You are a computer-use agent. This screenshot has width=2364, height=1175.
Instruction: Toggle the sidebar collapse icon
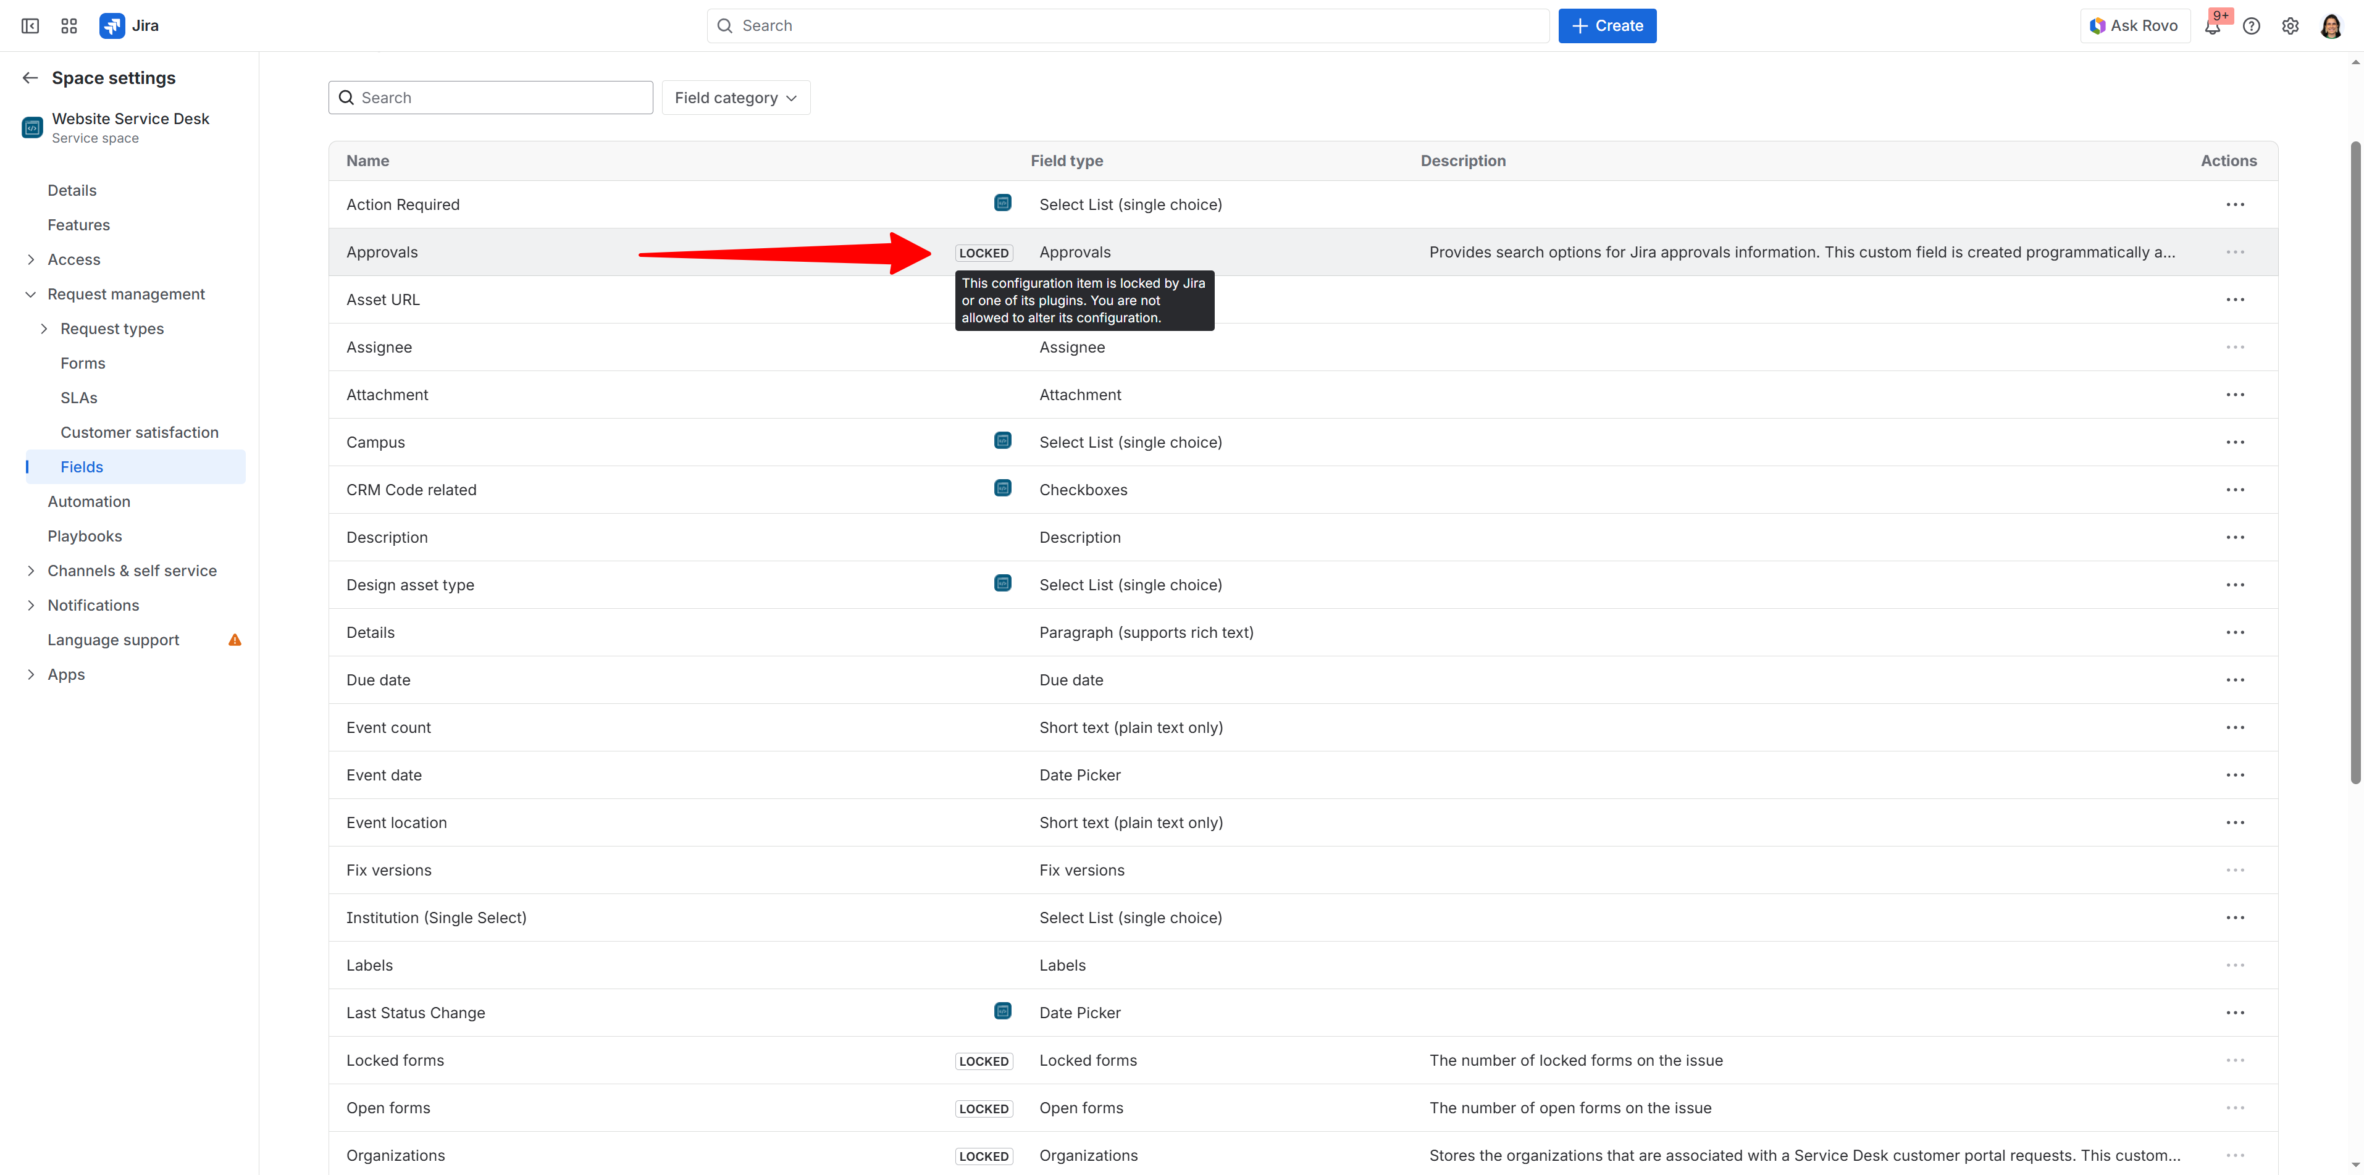[x=30, y=26]
